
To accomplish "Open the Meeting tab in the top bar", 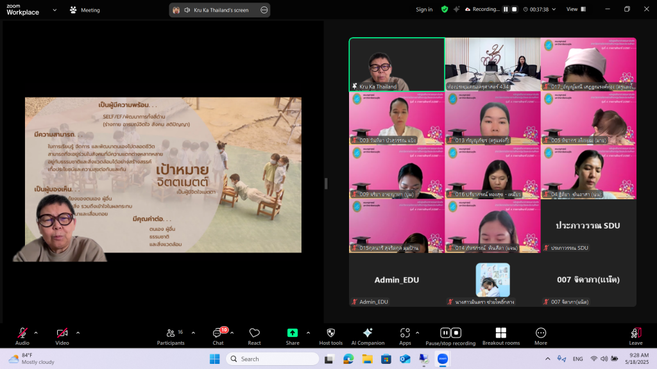I will pyautogui.click(x=85, y=10).
